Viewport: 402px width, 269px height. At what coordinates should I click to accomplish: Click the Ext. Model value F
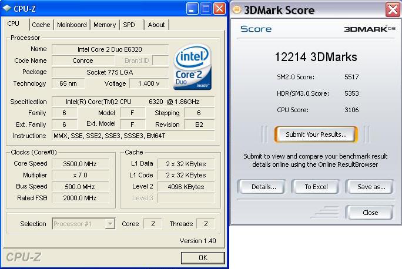tap(132, 125)
